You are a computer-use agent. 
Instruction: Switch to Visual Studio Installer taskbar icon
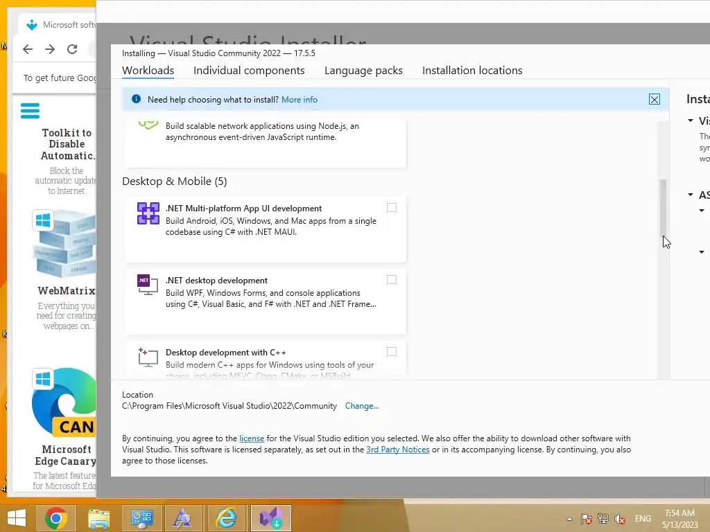(x=271, y=518)
